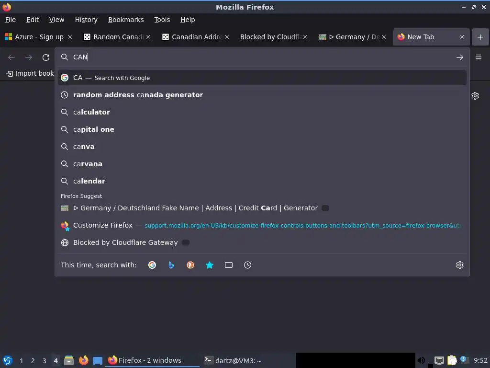Click the 9:52 taskbar clock
This screenshot has width=490, height=368.
pyautogui.click(x=480, y=361)
